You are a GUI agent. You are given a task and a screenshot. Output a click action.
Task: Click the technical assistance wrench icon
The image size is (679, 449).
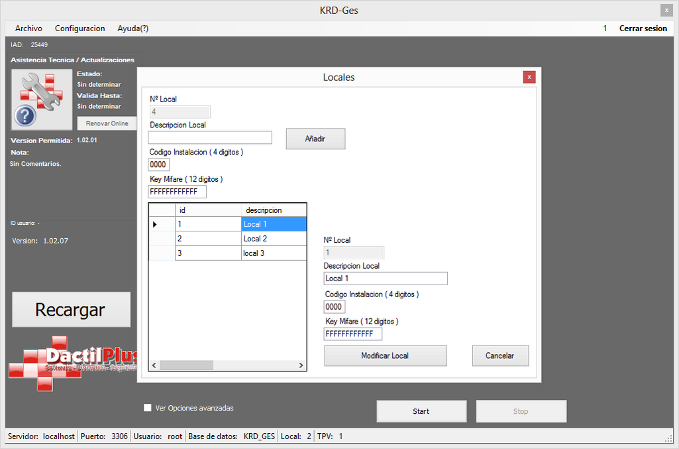click(42, 99)
